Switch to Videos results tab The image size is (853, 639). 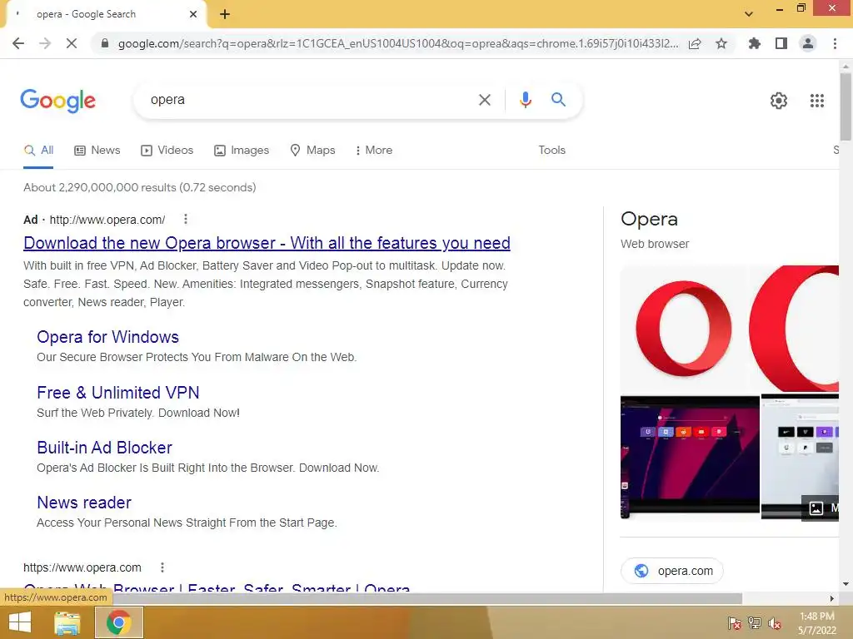[167, 151]
